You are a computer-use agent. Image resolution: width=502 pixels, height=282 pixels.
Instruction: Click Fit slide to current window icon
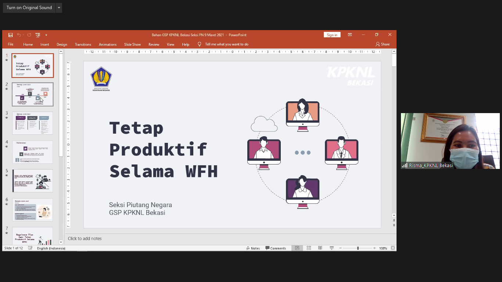(393, 248)
